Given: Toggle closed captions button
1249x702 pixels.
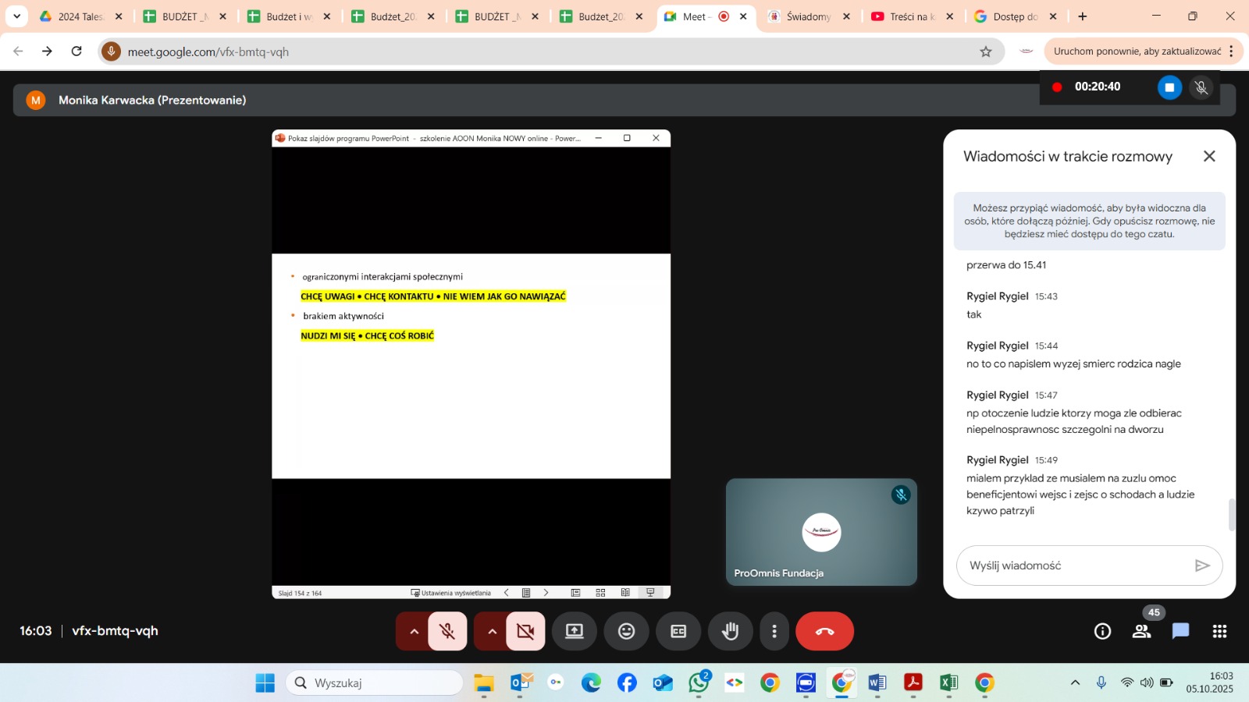Looking at the screenshot, I should tap(678, 631).
